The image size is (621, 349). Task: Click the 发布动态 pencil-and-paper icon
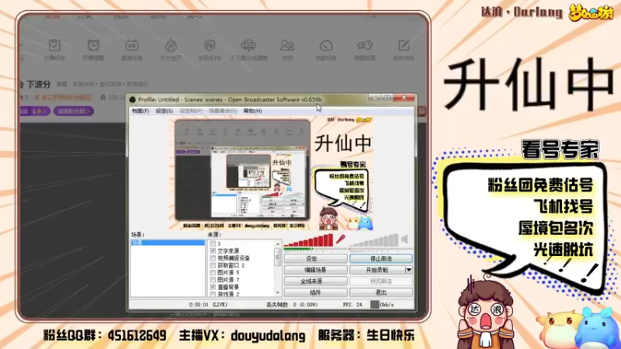pyautogui.click(x=404, y=45)
